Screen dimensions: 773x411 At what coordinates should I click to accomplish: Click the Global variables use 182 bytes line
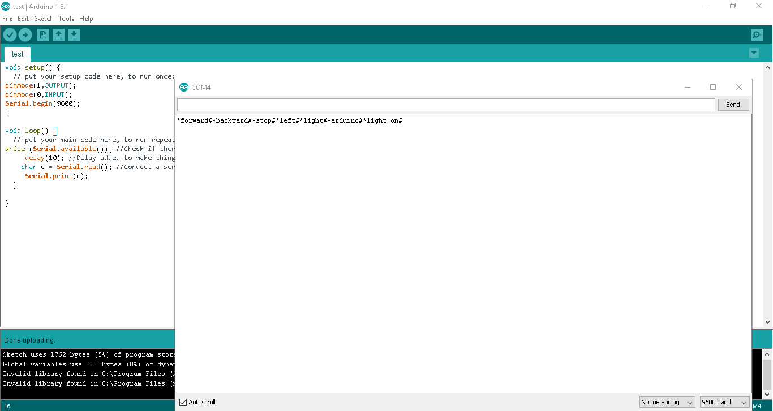[89, 364]
